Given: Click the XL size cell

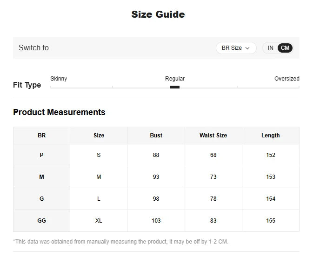Looking at the screenshot, I should 99,221.
